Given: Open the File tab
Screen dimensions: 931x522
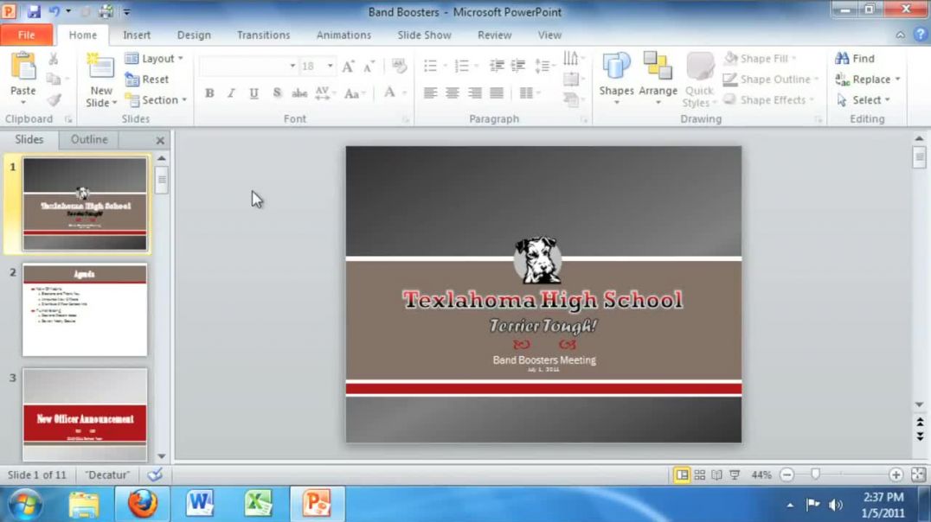Looking at the screenshot, I should point(26,35).
